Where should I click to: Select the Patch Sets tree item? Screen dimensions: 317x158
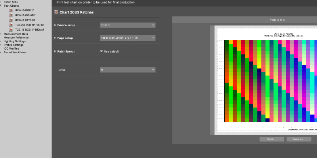tap(11, 2)
